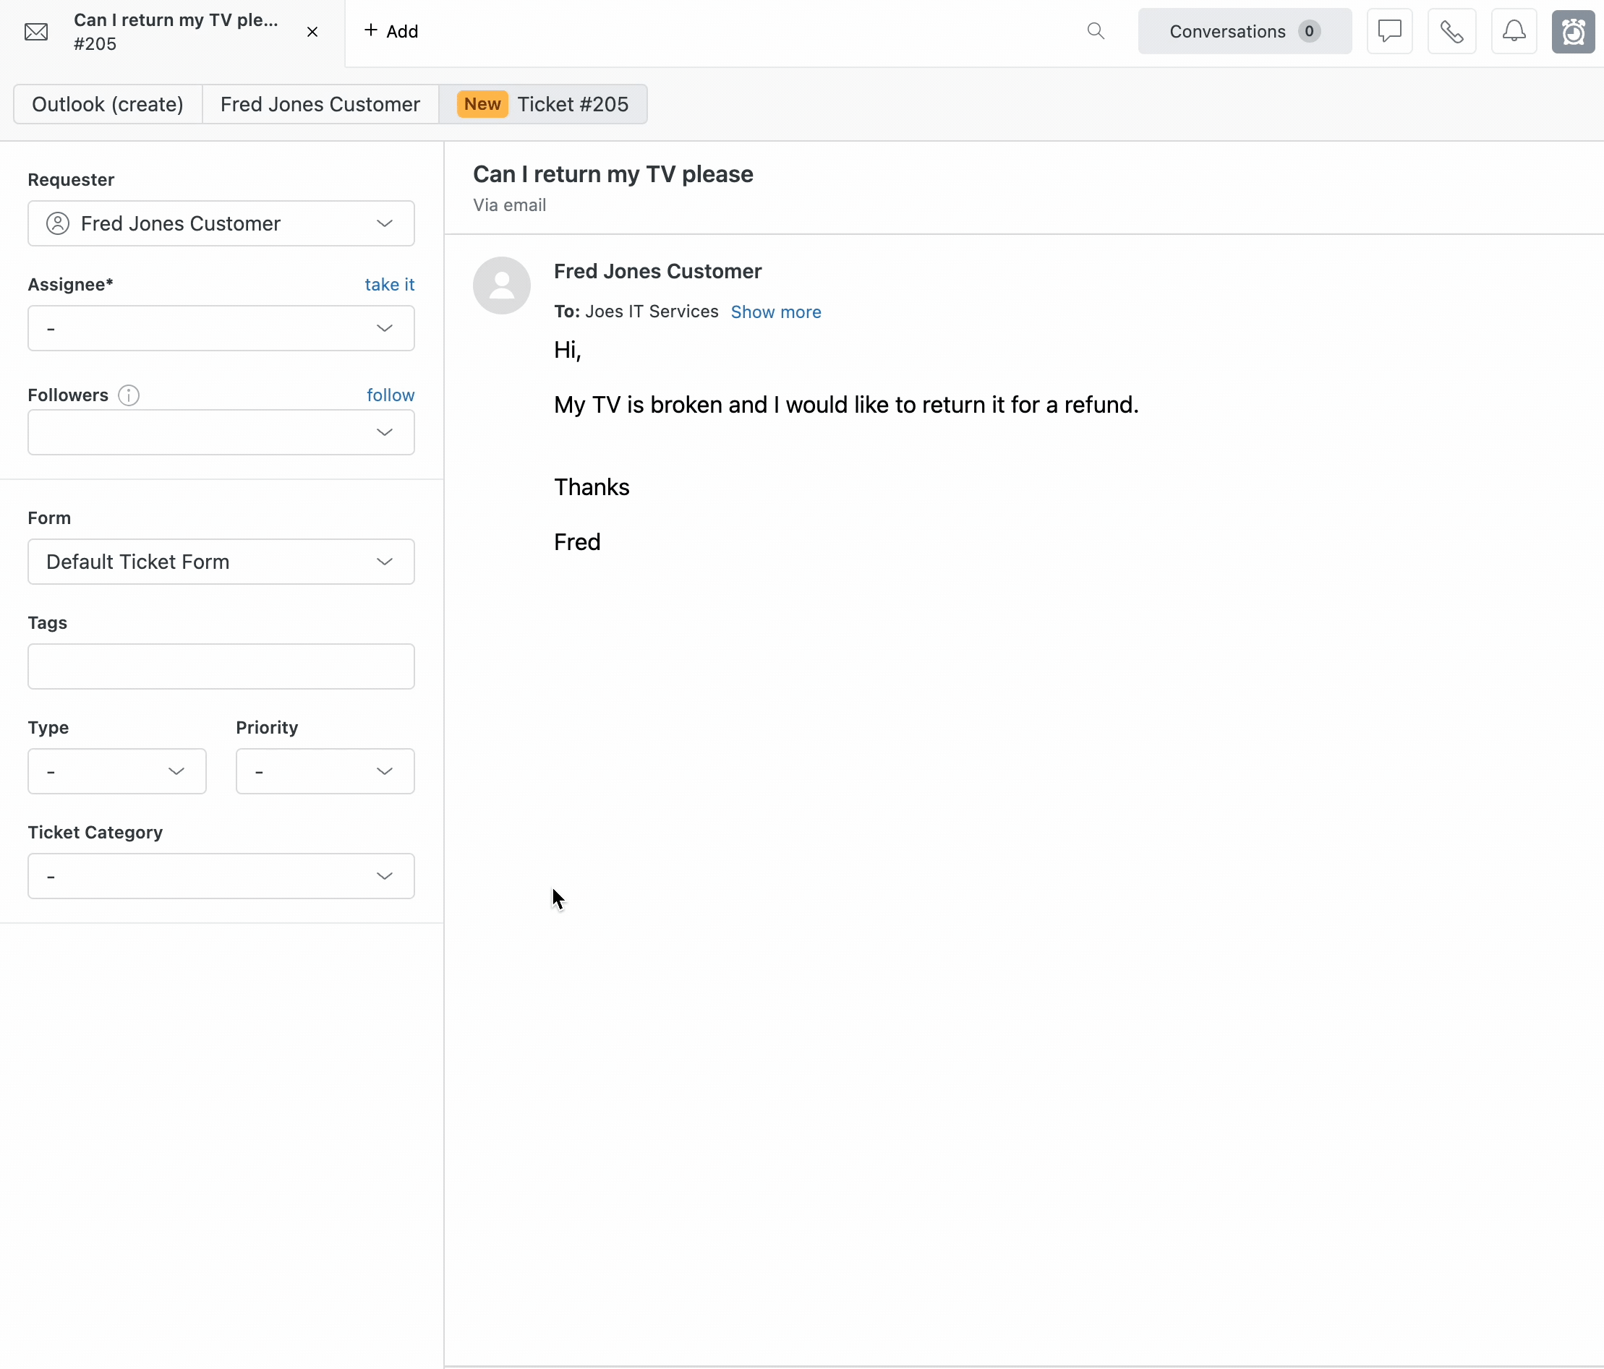Expand the Assignee dropdown
Screen dimensions: 1604x1369
pyautogui.click(x=221, y=328)
